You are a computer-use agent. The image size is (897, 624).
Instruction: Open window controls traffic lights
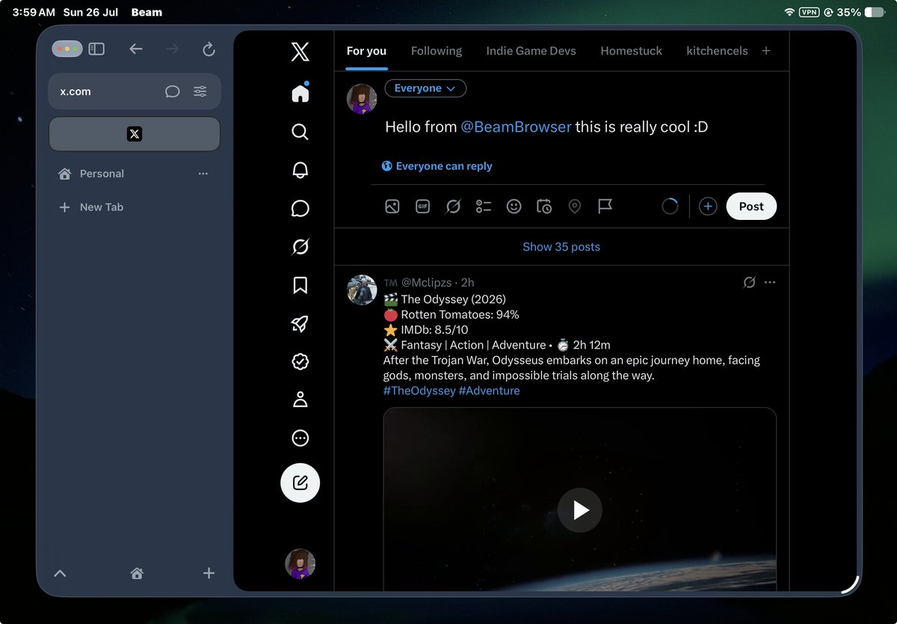[67, 49]
